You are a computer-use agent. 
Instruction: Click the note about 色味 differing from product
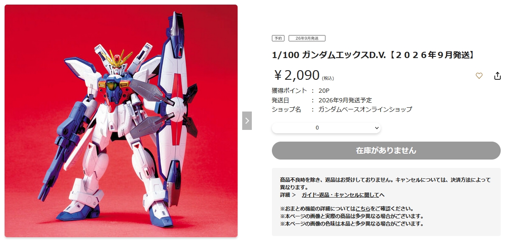[351, 224]
